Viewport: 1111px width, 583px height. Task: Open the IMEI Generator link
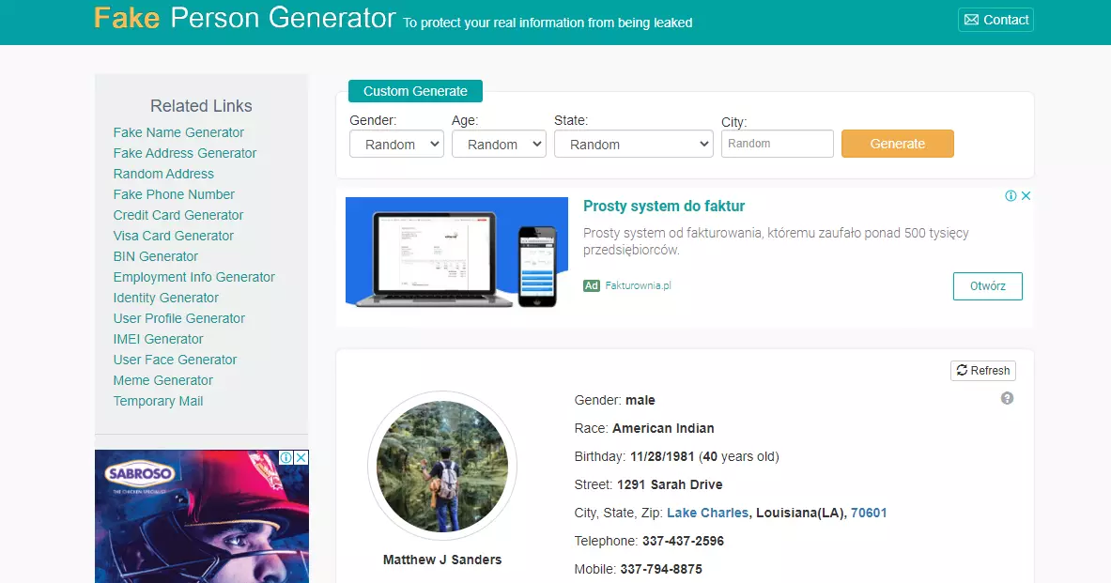point(158,339)
